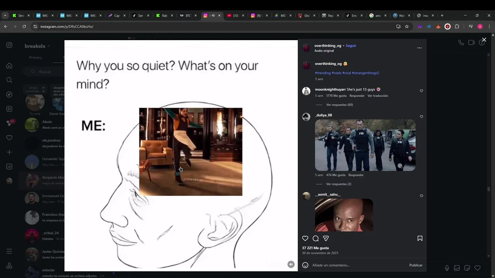
Task: Open the three-dots post options menu
Action: coord(419,48)
